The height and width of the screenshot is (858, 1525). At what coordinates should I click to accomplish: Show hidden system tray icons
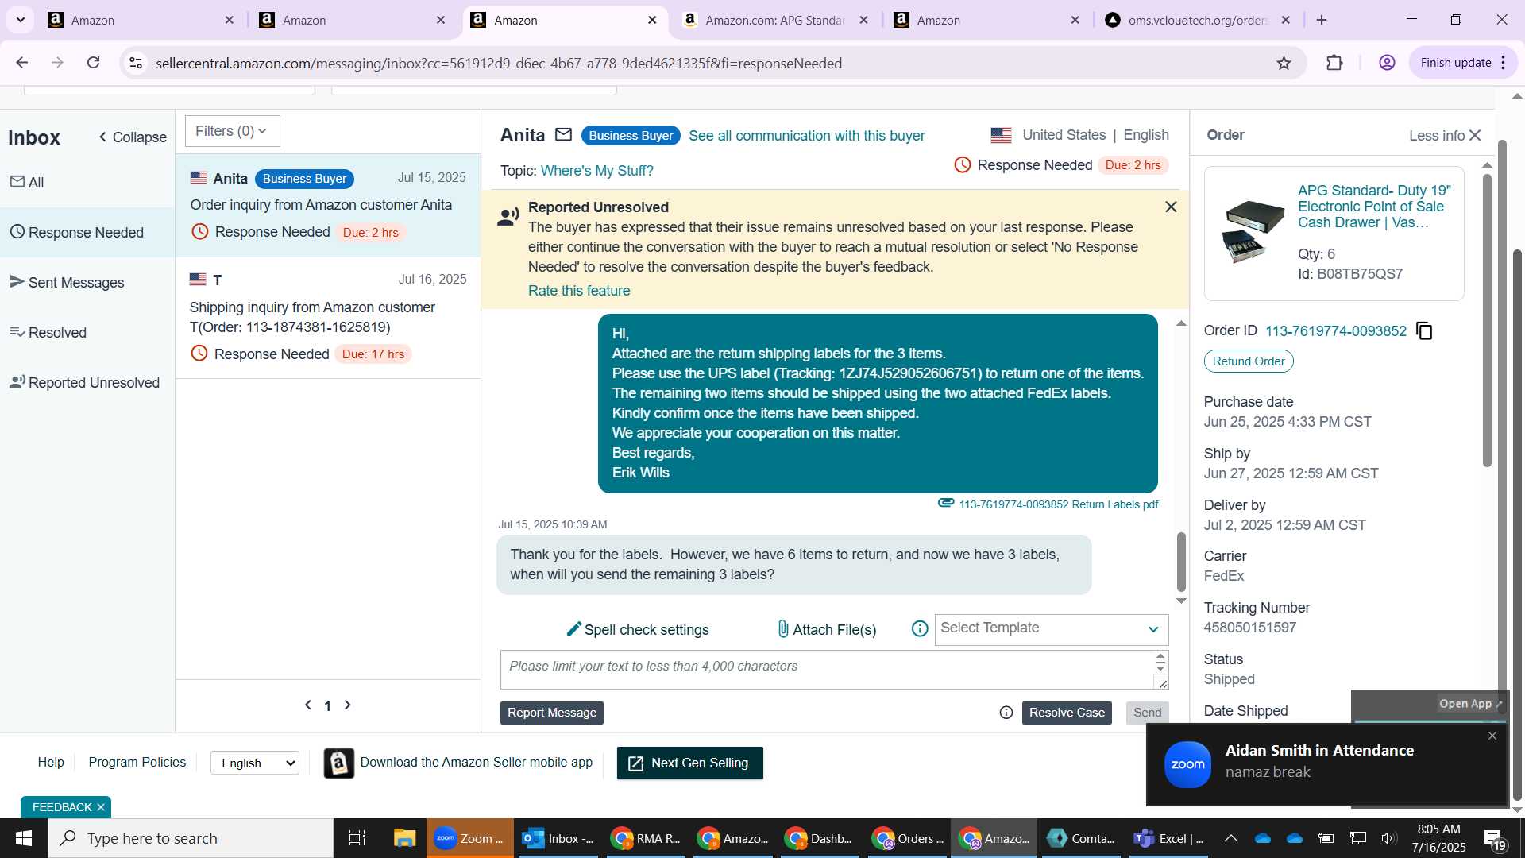(x=1230, y=838)
